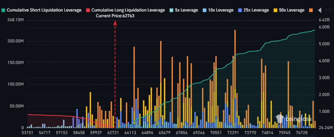Click x-axis price label 65679
This screenshot has height=137, width=334.
tap(164, 133)
